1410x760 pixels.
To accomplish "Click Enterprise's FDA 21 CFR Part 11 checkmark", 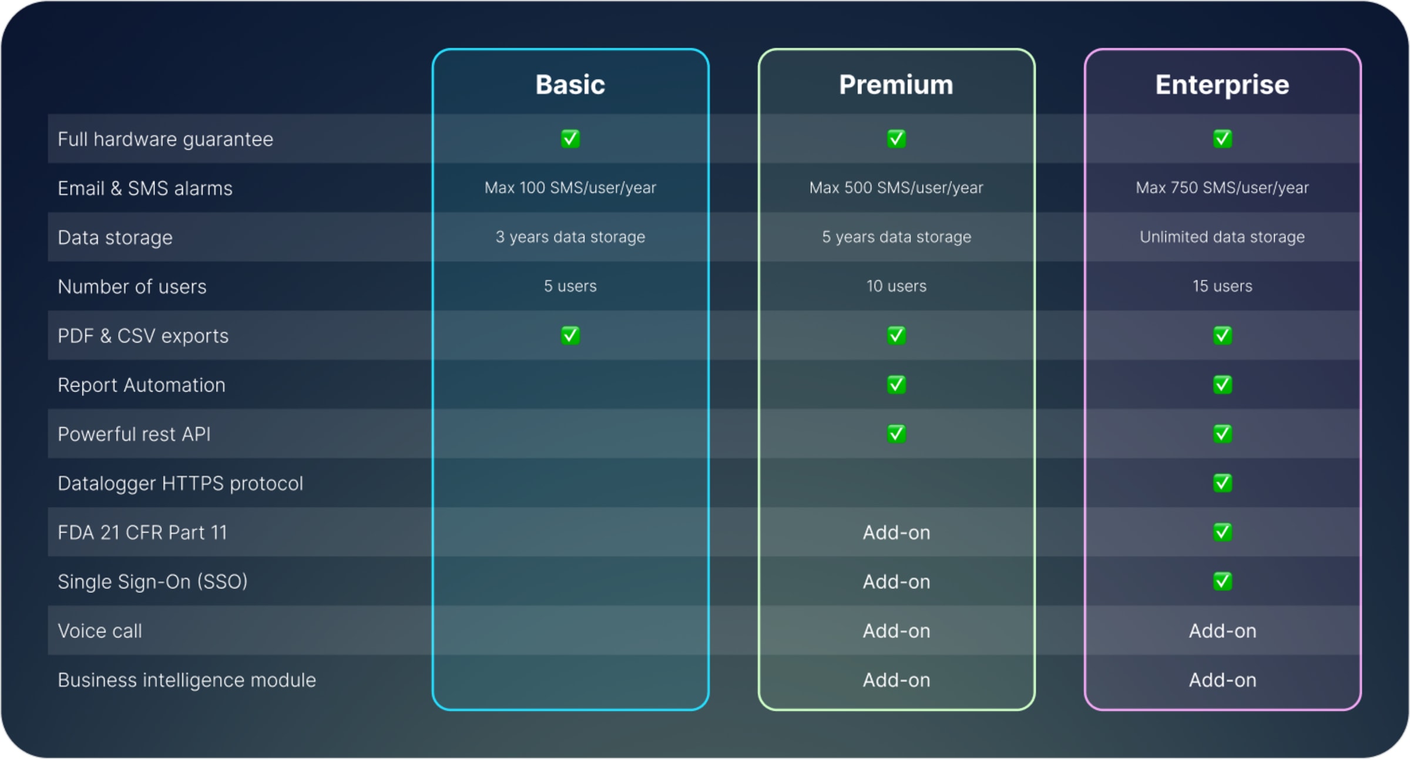I will (x=1222, y=532).
